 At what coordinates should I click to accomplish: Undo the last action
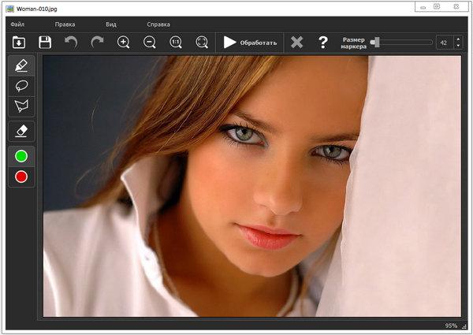click(x=71, y=42)
